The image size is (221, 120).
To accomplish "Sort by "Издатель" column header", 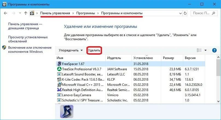I will click(x=118, y=58).
